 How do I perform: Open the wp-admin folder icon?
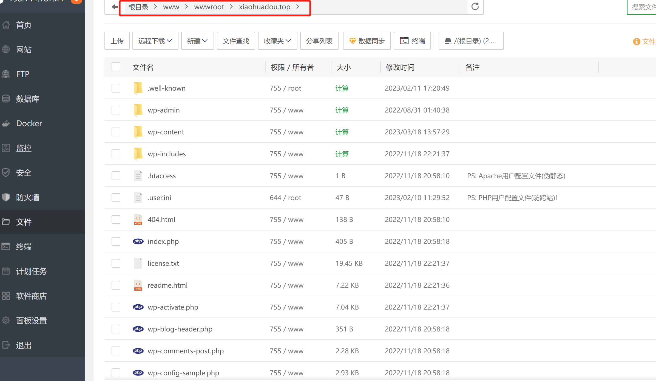pos(138,110)
